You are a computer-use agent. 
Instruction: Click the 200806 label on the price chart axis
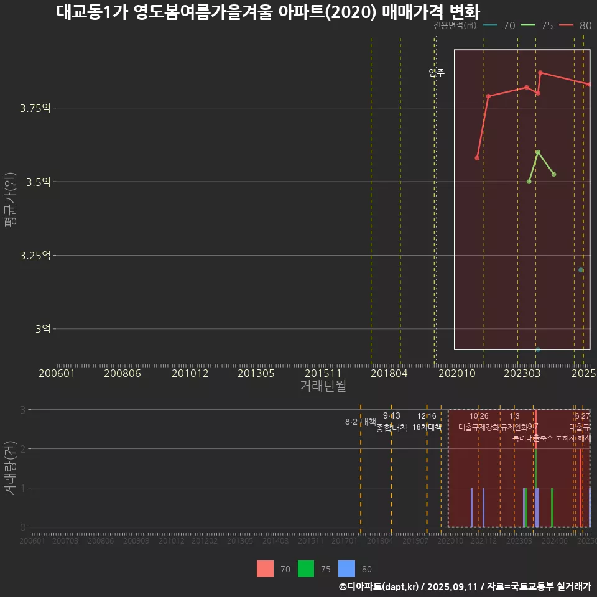pos(123,374)
